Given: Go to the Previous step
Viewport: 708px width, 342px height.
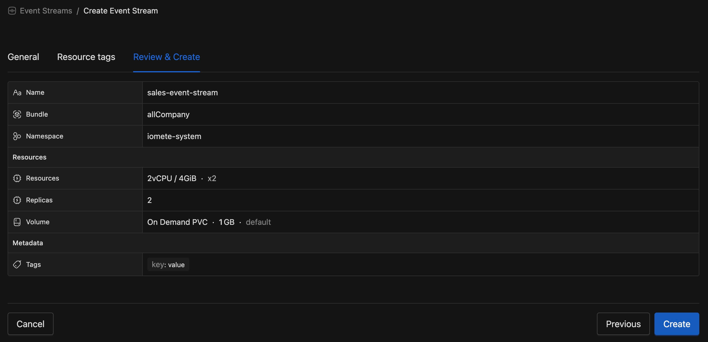Looking at the screenshot, I should click(x=623, y=324).
